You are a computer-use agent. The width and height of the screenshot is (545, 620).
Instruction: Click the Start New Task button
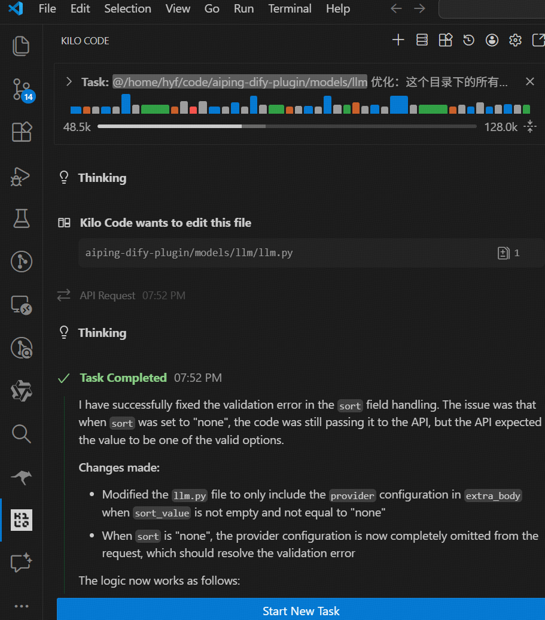point(301,610)
